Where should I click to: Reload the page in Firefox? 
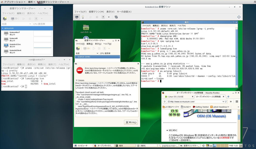point(226,102)
